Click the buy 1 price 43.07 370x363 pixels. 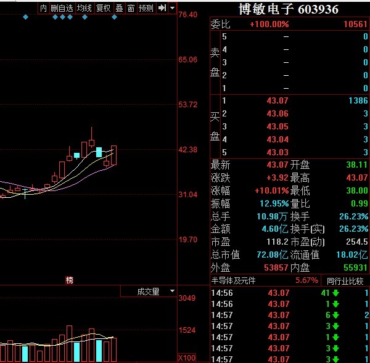[x=277, y=100]
